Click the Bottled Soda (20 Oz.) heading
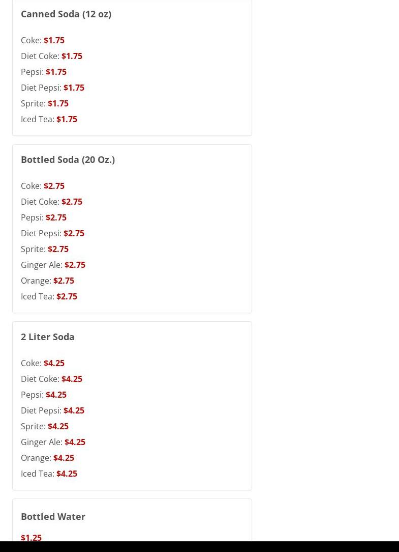Viewport: 399px width, 552px height. [68, 159]
